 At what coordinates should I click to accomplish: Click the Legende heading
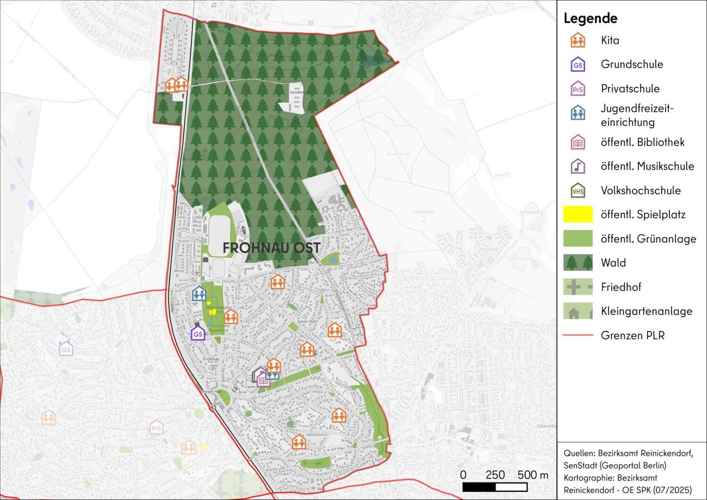point(590,18)
